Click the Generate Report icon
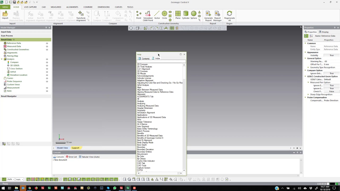This screenshot has width=340, height=191. (209, 16)
